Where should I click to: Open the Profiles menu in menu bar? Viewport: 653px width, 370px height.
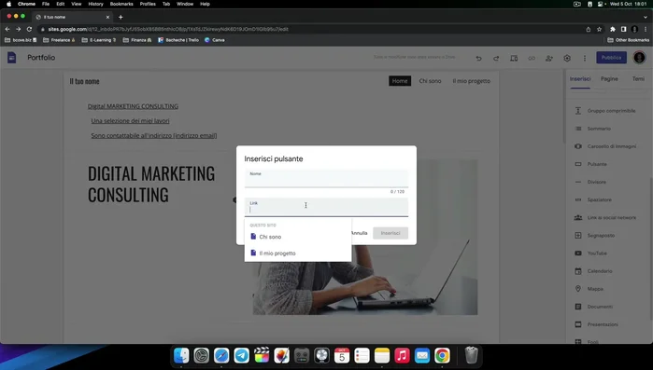click(148, 4)
